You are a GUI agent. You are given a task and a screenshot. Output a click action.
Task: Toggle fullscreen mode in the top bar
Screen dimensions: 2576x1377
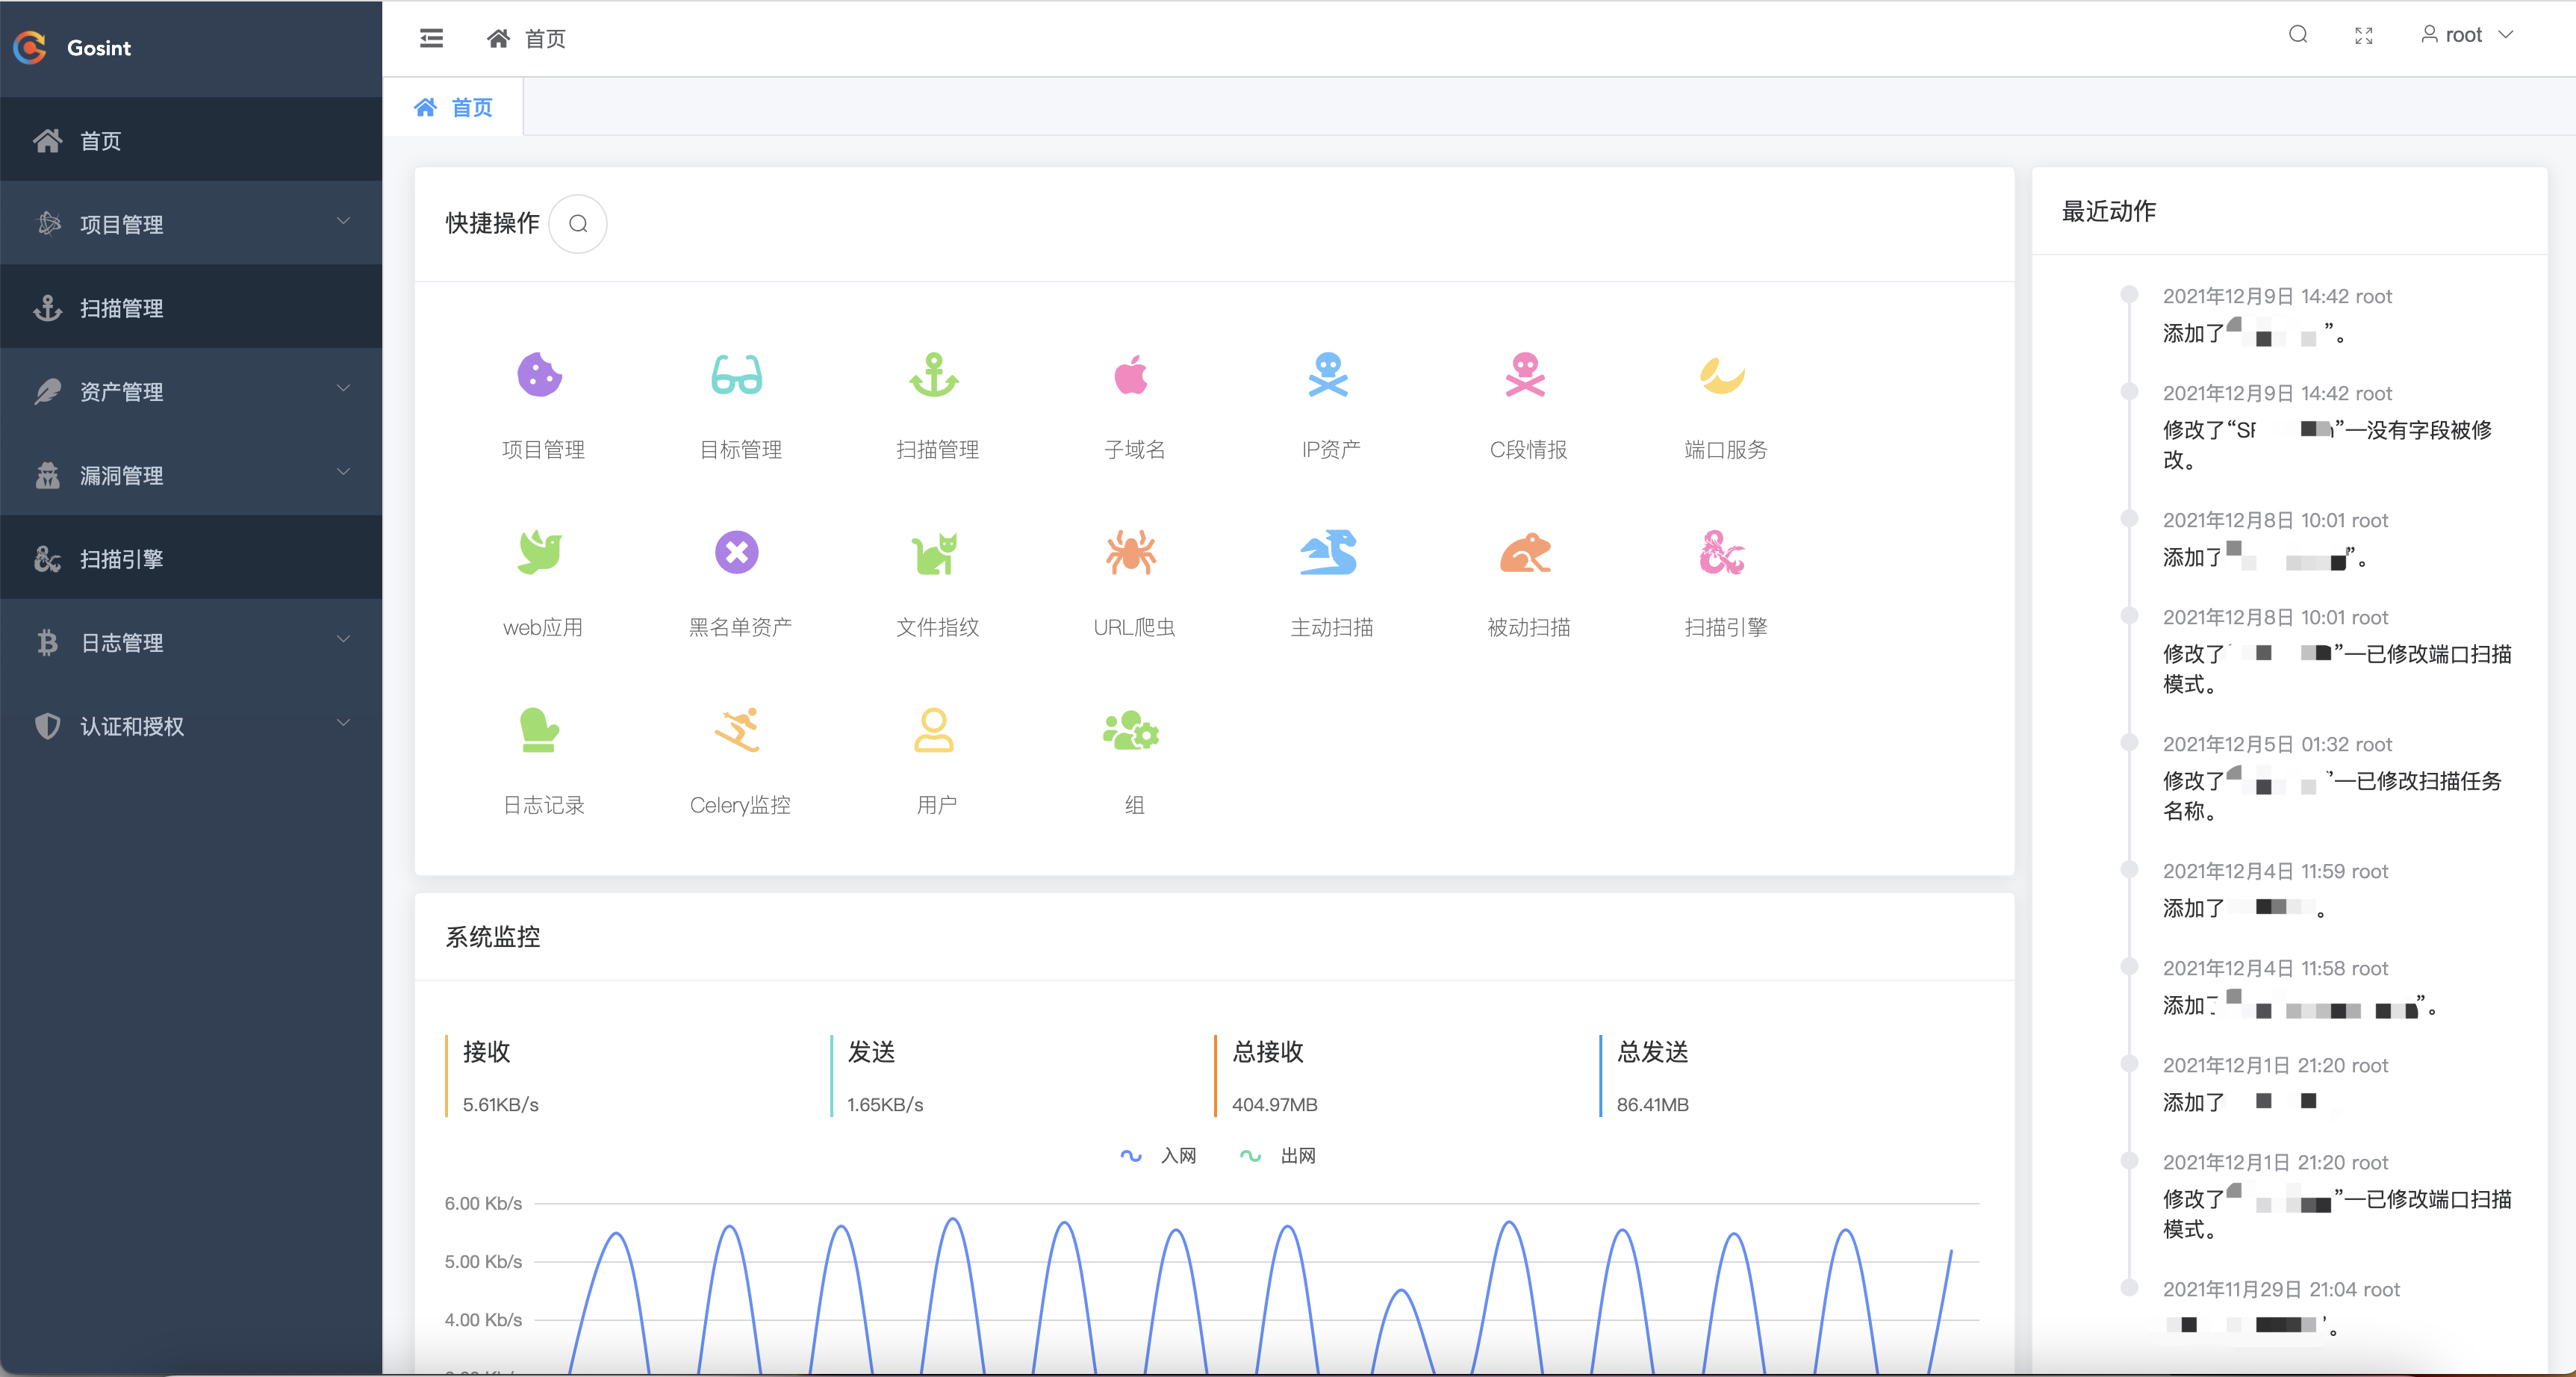pos(2364,36)
